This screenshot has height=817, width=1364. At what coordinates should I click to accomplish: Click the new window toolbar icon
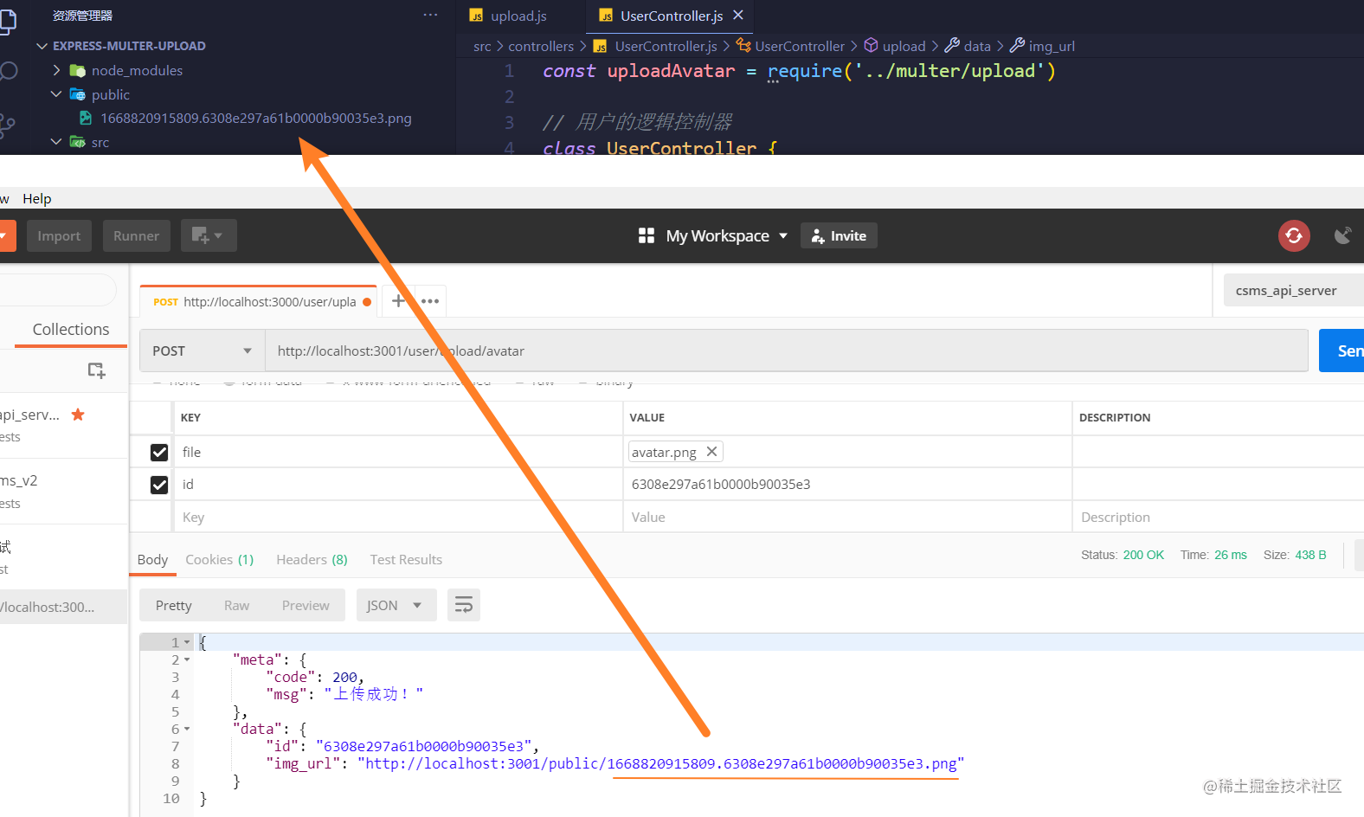click(209, 235)
